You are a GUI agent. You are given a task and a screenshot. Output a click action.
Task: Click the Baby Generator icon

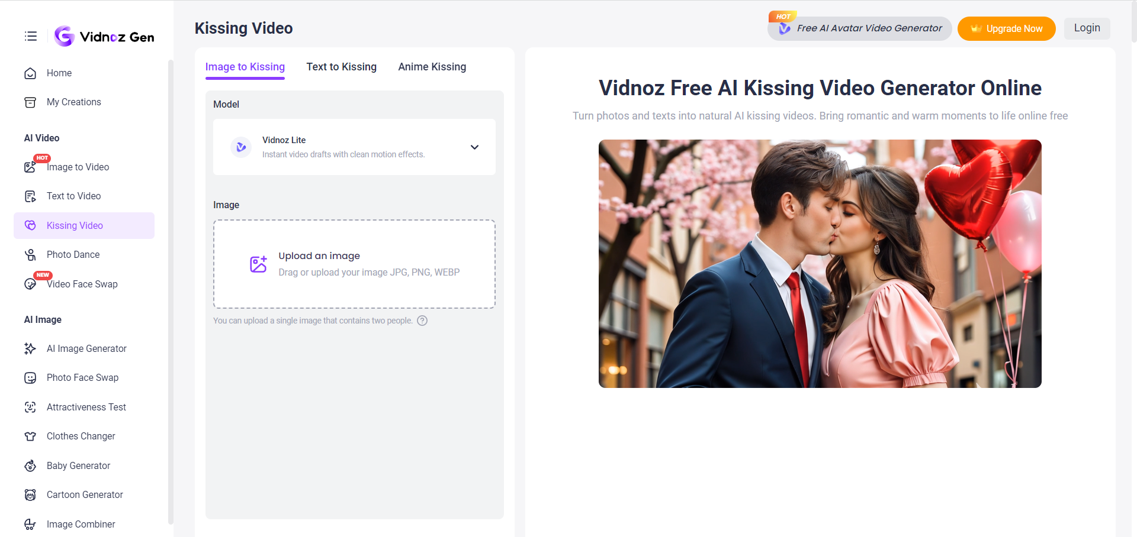[x=30, y=466]
